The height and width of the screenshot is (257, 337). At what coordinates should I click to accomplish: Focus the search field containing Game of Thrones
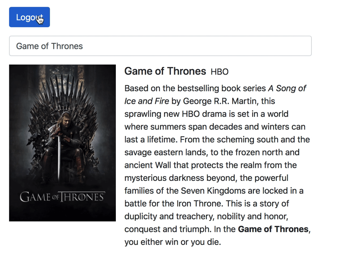point(160,46)
